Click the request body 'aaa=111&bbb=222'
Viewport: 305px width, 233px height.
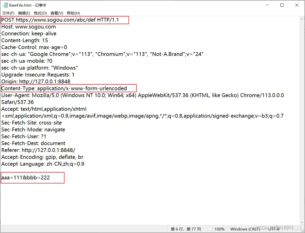tap(26, 178)
